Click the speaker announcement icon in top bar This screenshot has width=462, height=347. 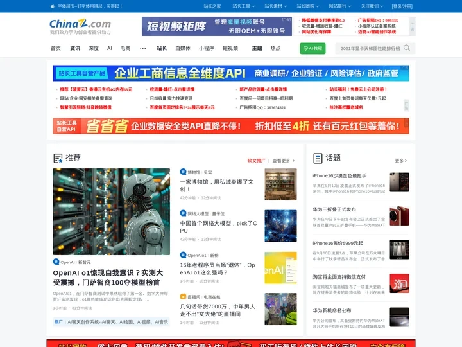coord(53,6)
